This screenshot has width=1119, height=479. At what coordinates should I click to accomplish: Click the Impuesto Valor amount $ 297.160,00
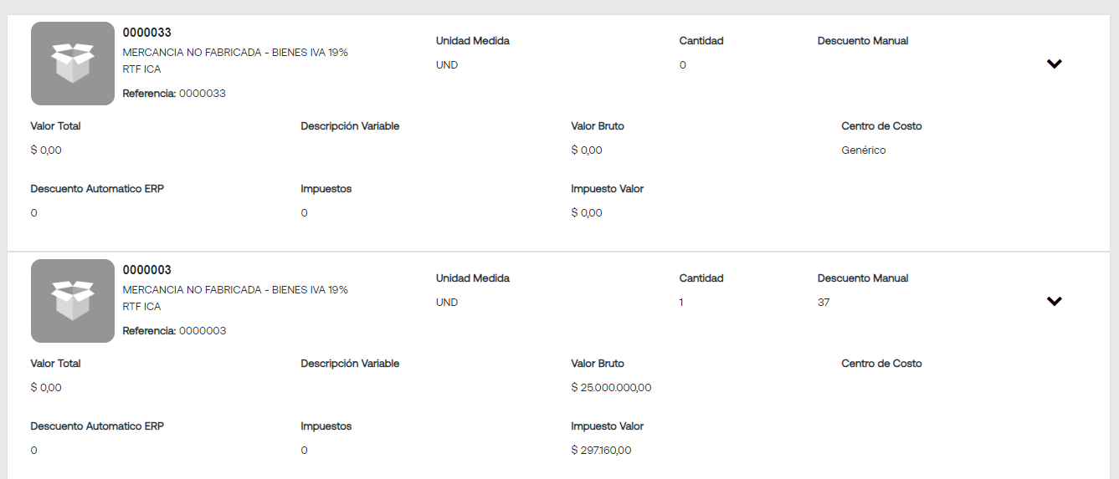pyautogui.click(x=601, y=451)
